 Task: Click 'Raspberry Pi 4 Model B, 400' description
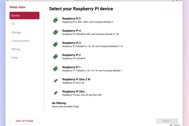tap(90, 34)
